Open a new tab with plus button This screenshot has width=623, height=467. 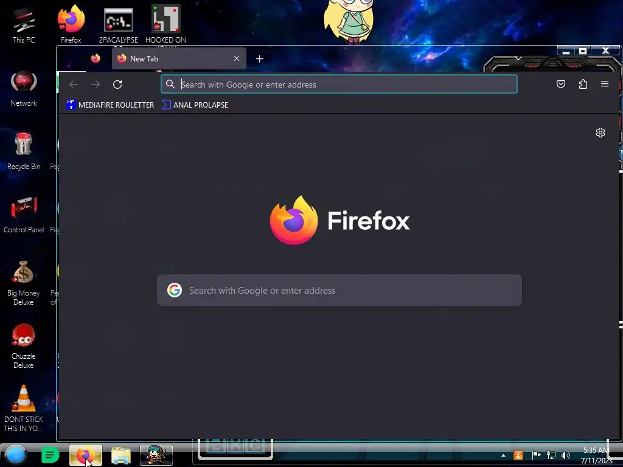point(259,59)
